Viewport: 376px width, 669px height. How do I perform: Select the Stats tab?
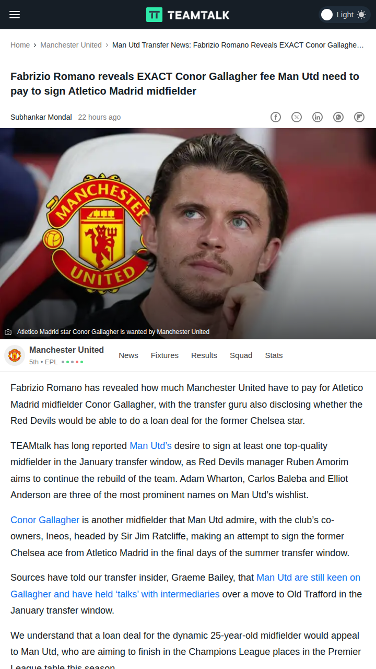coord(274,355)
